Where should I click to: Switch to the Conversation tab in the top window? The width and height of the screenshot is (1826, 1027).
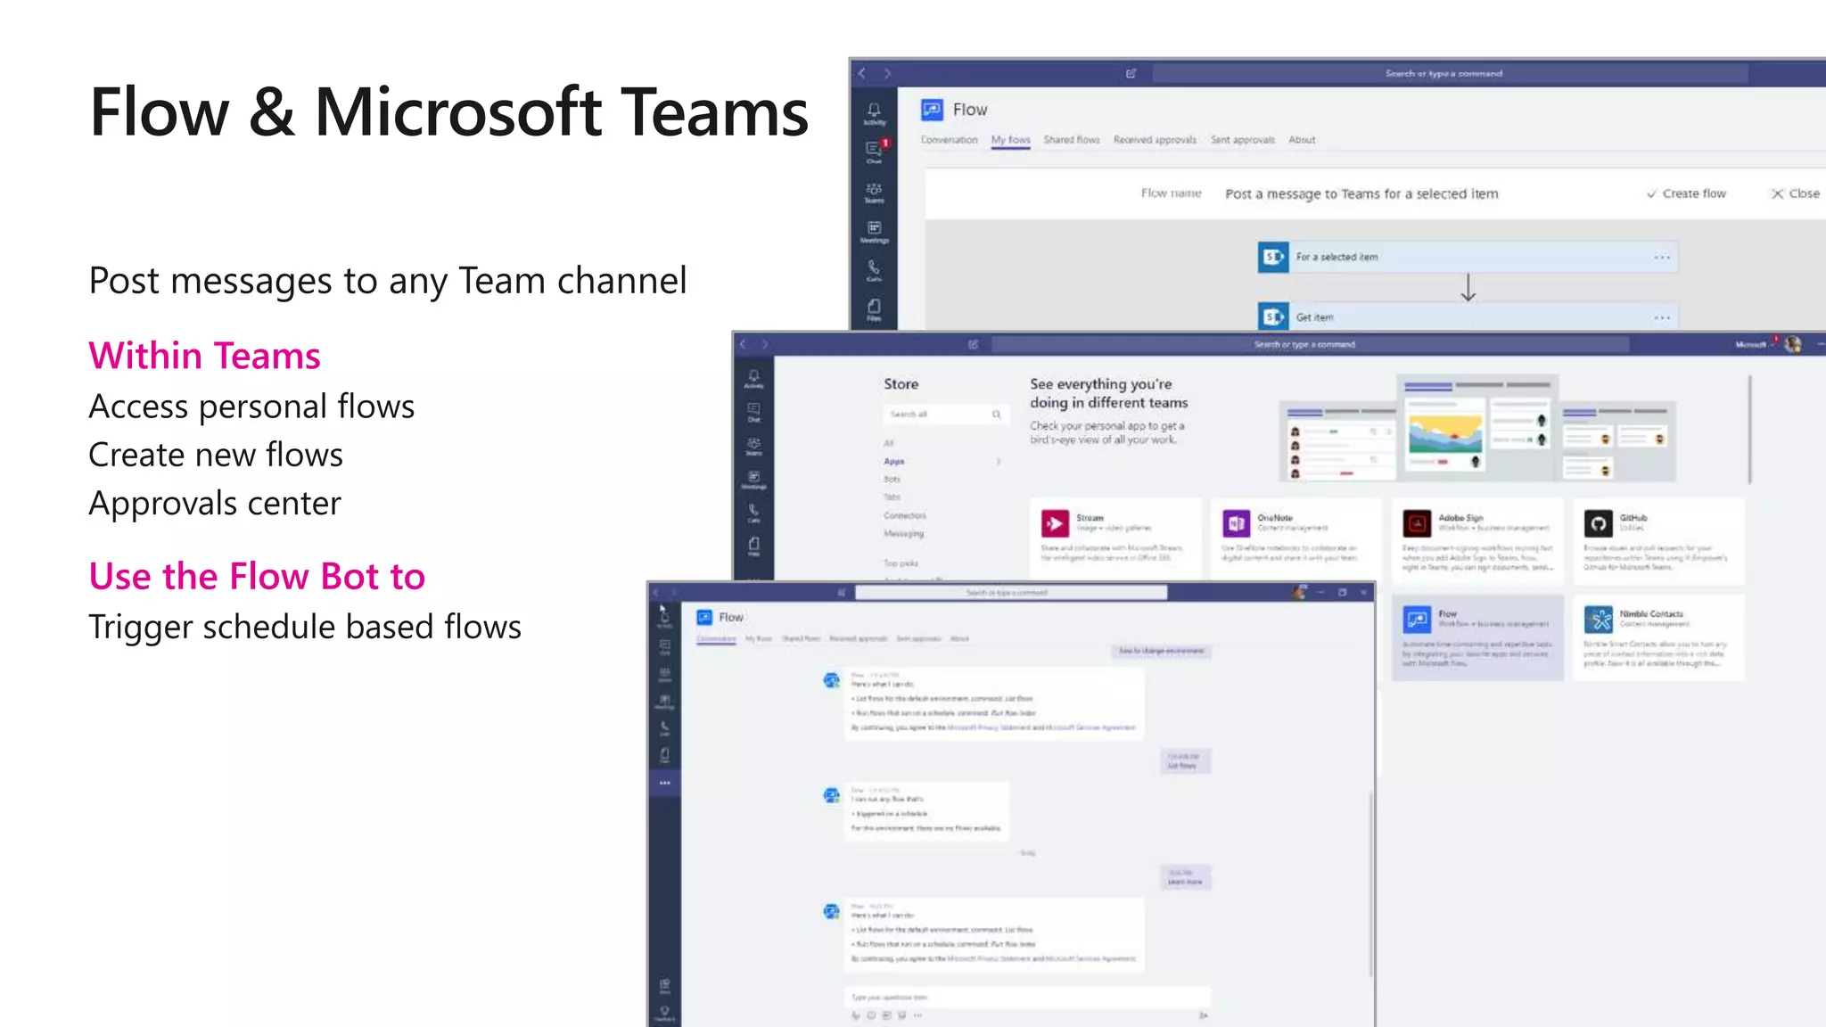[x=949, y=140]
